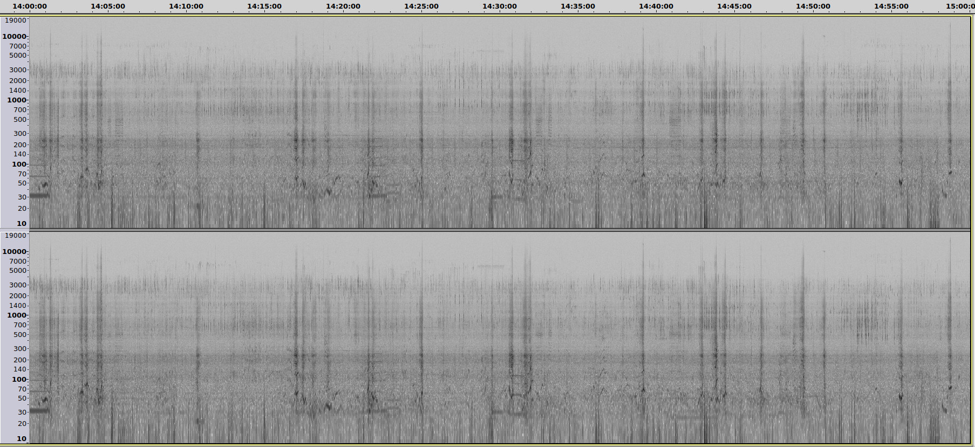975x447 pixels.
Task: Click the 1000 label on the lower frequency scale
Action: pos(17,315)
